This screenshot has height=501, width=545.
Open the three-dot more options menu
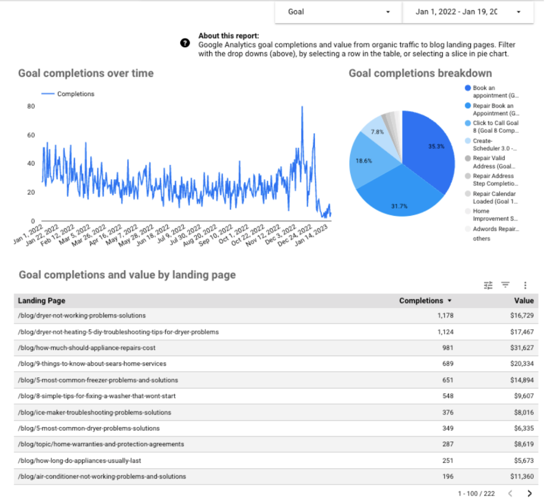525,285
